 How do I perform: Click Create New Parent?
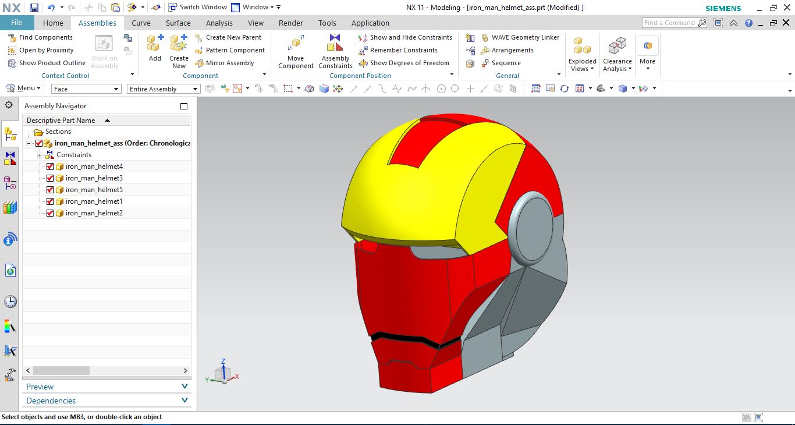(x=228, y=37)
